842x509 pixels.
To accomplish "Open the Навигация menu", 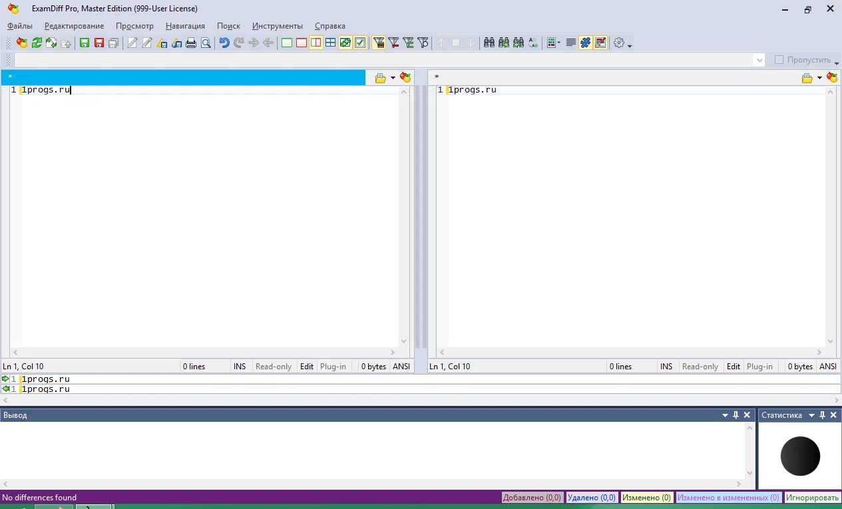I will click(x=185, y=26).
